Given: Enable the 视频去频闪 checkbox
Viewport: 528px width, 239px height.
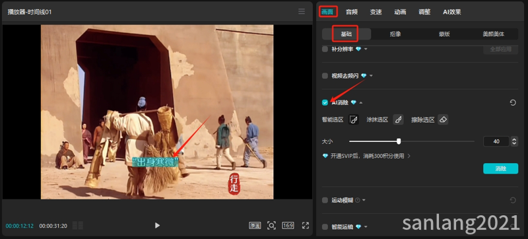Looking at the screenshot, I should 325,76.
